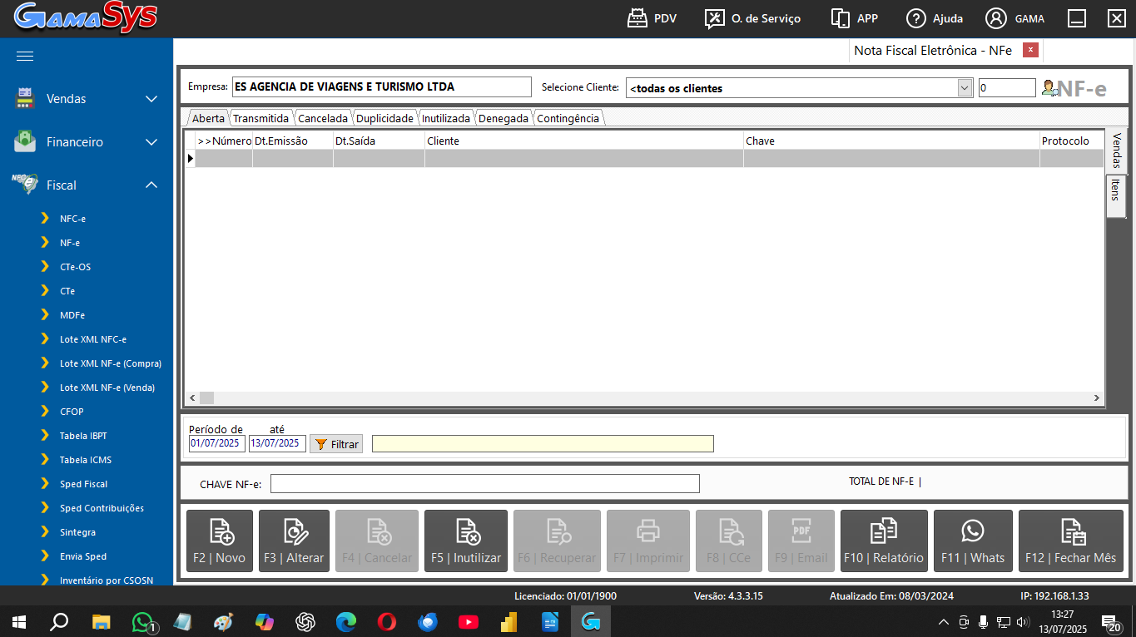Click F5 Inutilizar button
The image size is (1136, 637).
pyautogui.click(x=466, y=541)
